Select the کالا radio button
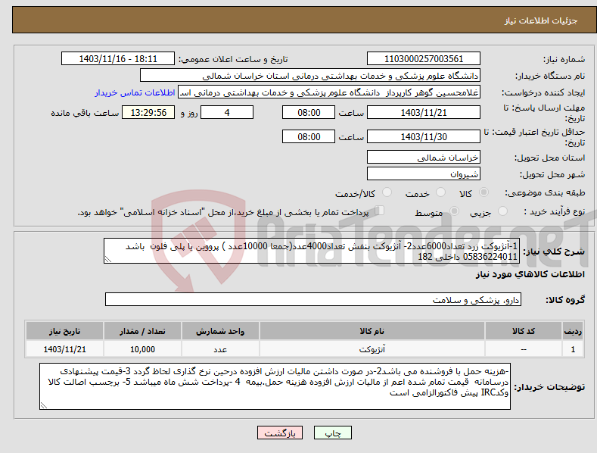The image size is (597, 453). click(484, 192)
